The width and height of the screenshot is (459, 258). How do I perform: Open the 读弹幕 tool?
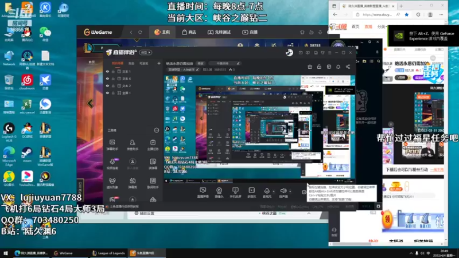tap(153, 164)
